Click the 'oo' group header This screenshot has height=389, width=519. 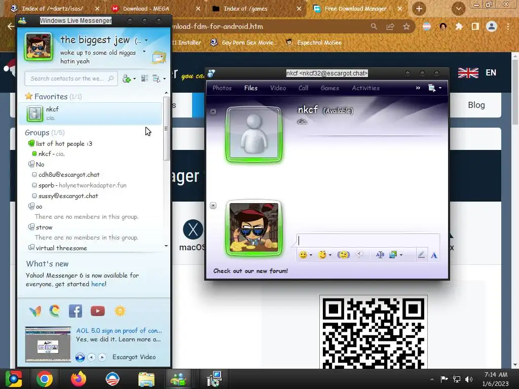(35, 207)
